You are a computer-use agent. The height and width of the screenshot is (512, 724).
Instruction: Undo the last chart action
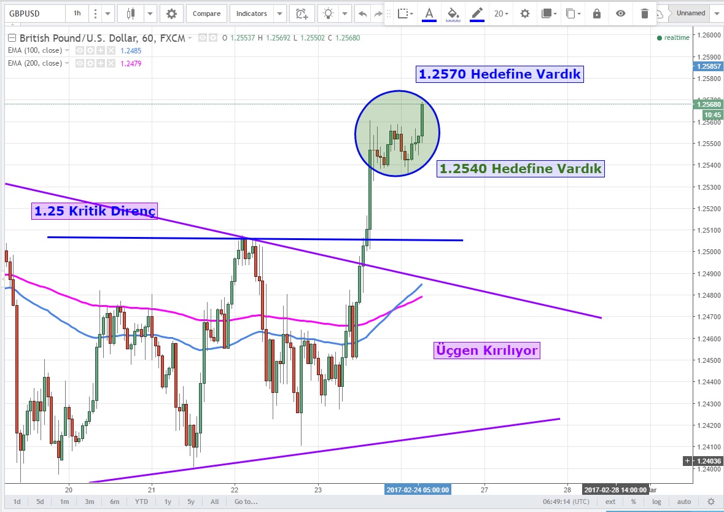point(362,13)
